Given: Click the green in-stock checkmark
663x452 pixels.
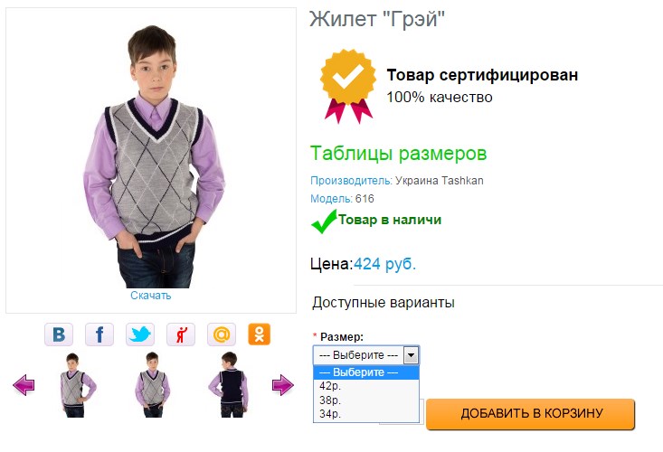Looking at the screenshot, I should pos(324,221).
